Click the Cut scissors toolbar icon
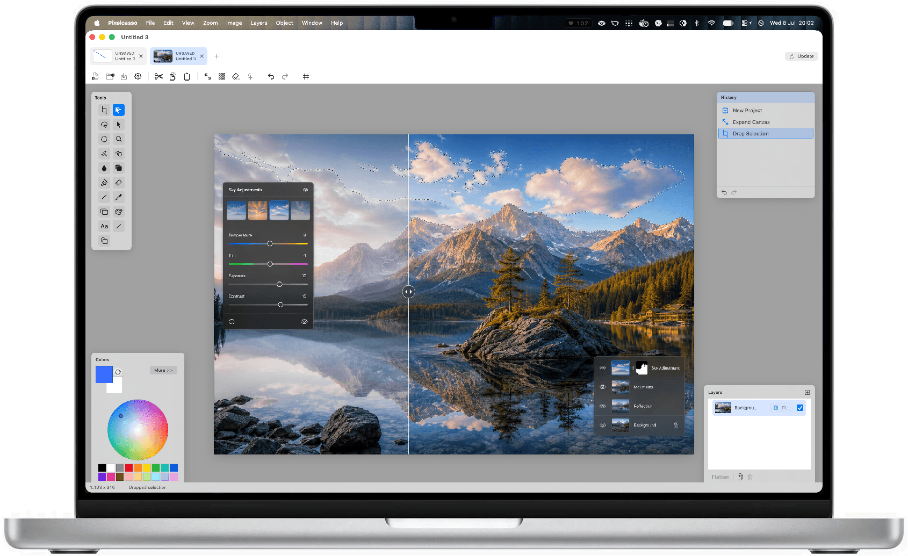 pos(158,76)
